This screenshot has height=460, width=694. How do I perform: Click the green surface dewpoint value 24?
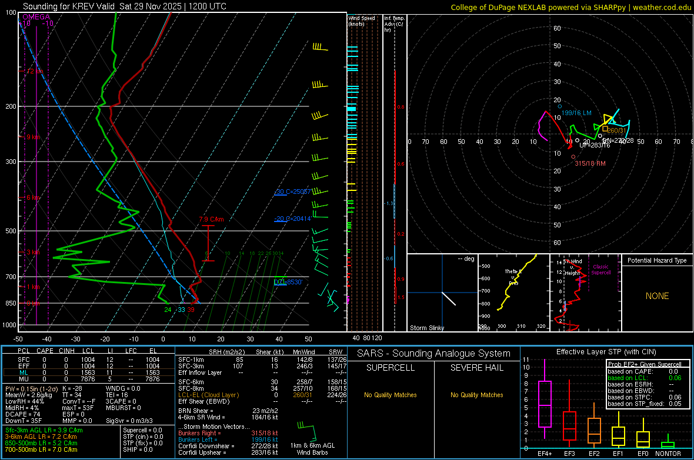coord(168,310)
